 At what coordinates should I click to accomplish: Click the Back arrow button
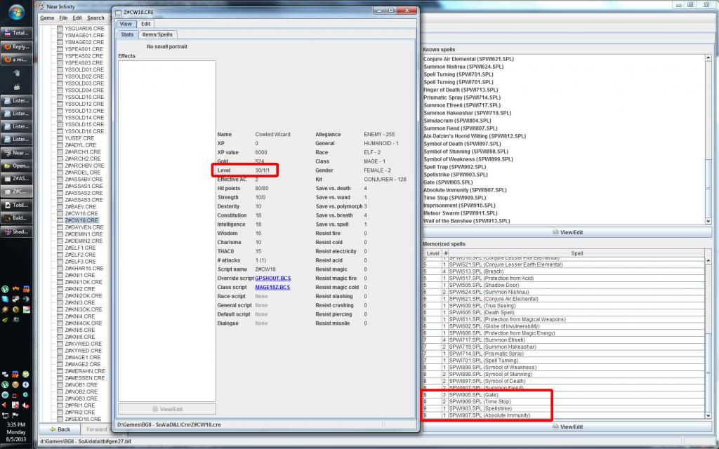[59, 429]
